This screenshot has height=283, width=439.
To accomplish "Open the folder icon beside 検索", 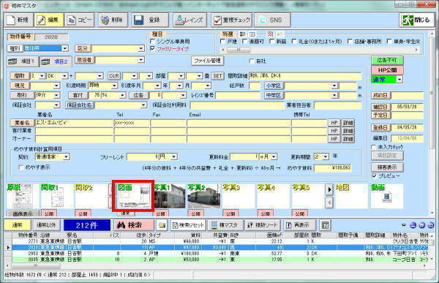I will pyautogui.click(x=162, y=225).
